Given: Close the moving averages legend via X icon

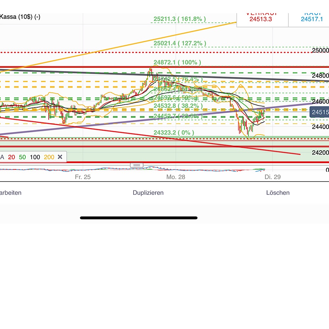Looking at the screenshot, I should [61, 157].
